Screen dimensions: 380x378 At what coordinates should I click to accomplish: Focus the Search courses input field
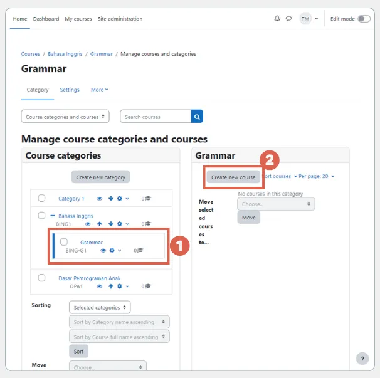pyautogui.click(x=156, y=117)
